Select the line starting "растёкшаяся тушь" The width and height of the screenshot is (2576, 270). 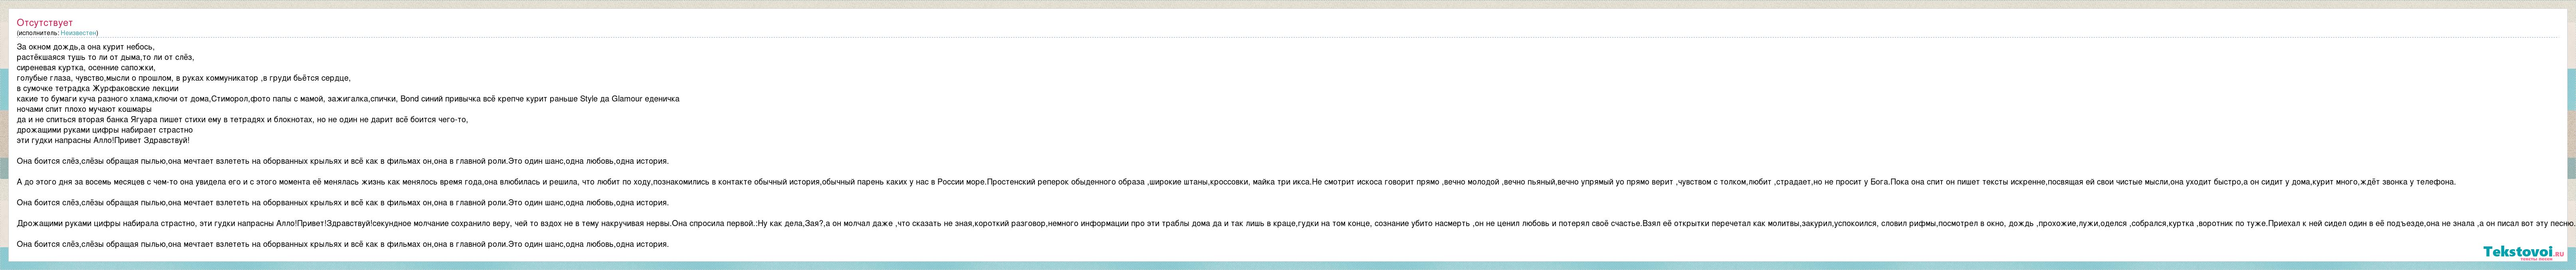point(105,57)
